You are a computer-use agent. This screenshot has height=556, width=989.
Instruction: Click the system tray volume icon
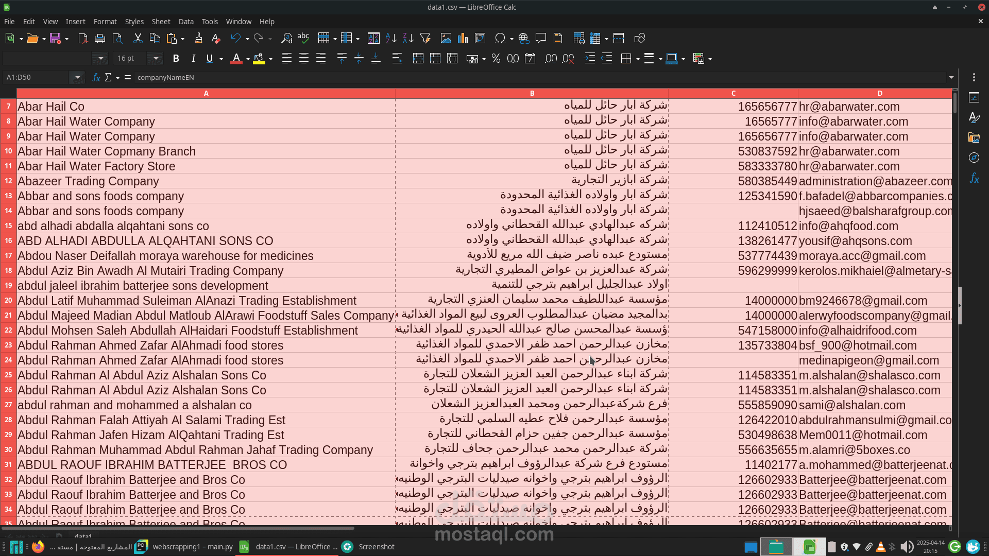907,547
